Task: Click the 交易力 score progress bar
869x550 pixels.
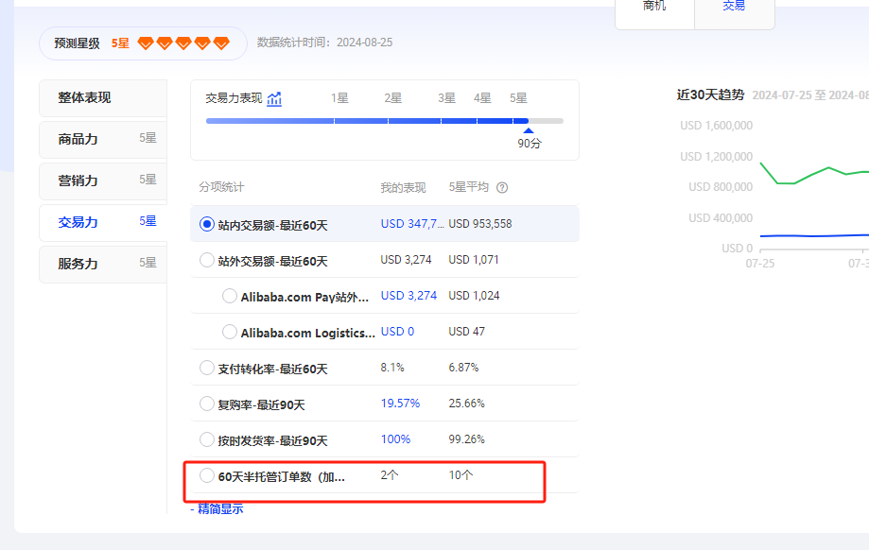Action: click(369, 120)
